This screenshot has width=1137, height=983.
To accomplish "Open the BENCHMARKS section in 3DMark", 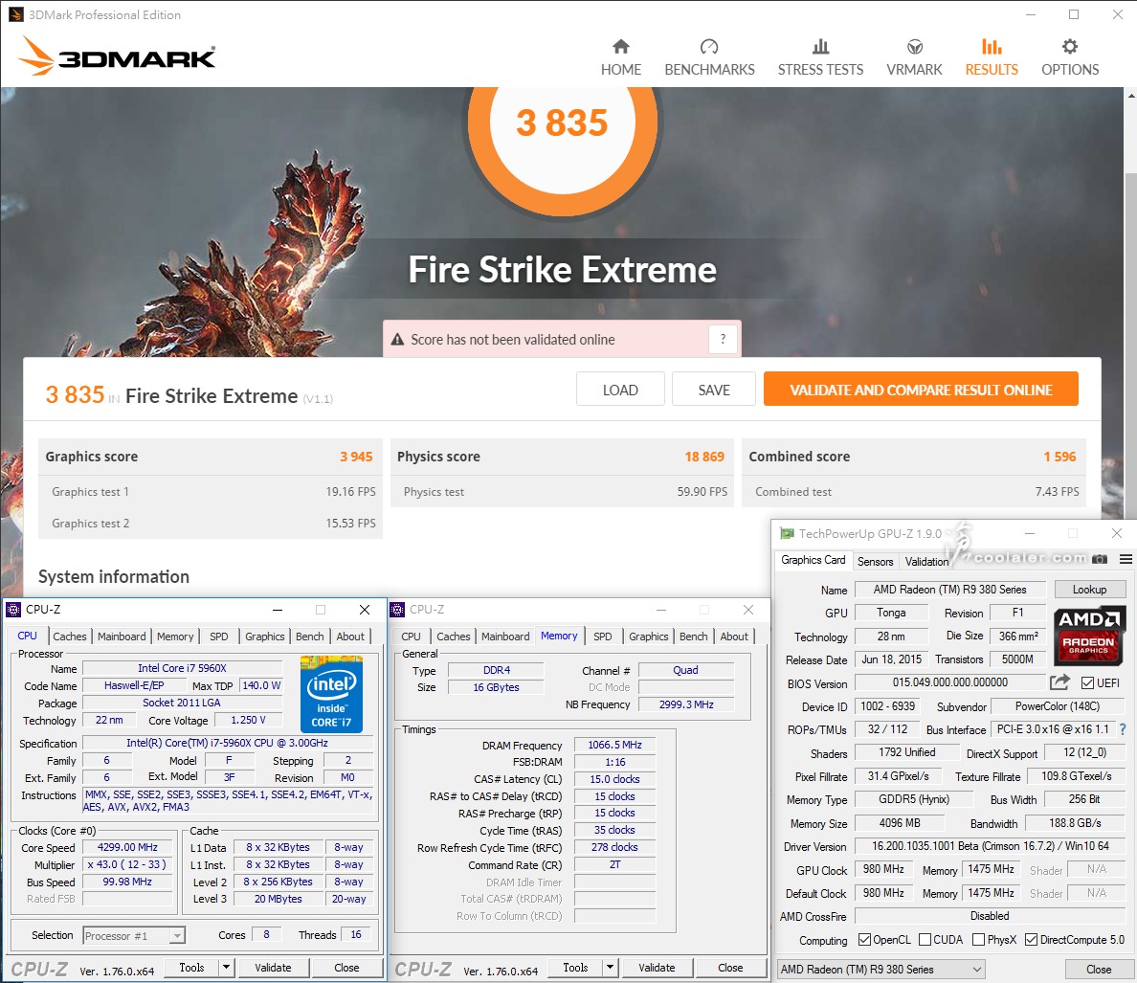I will pyautogui.click(x=709, y=58).
